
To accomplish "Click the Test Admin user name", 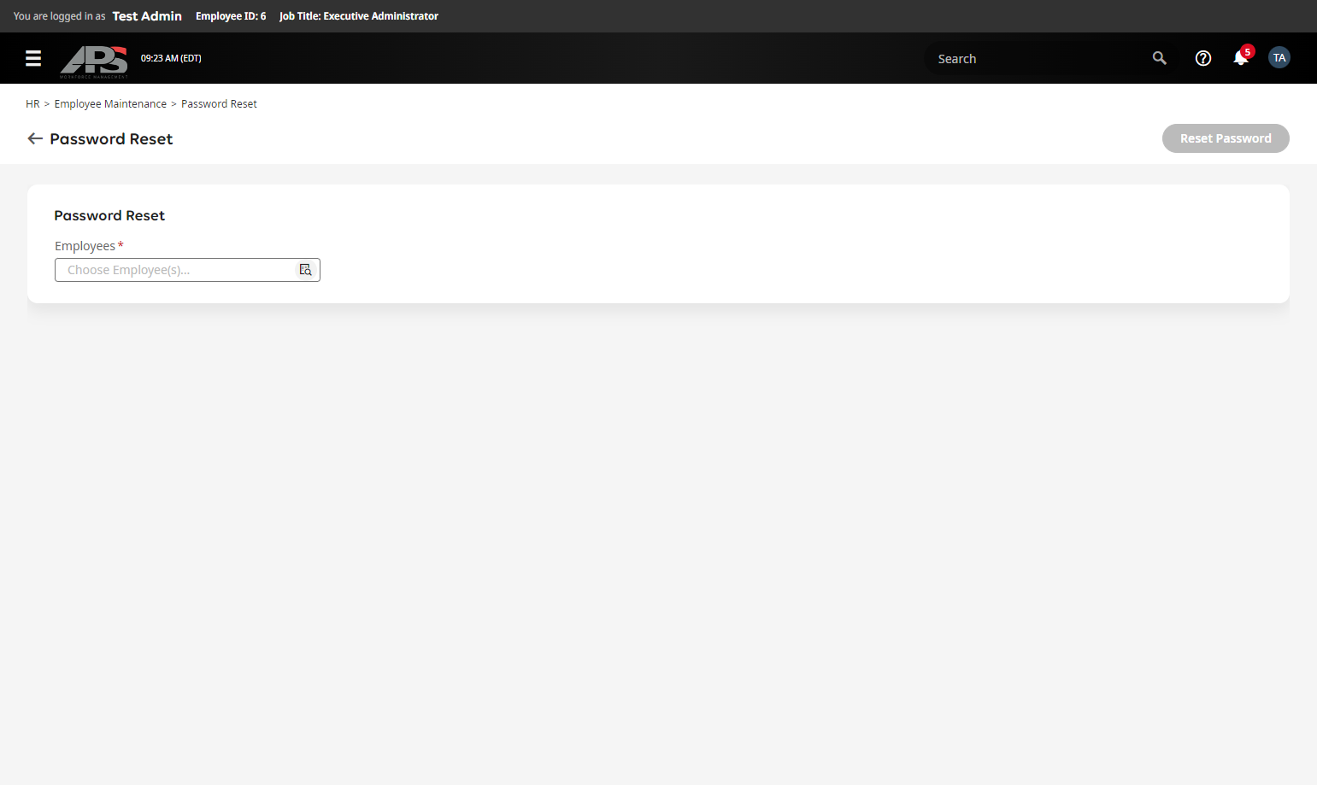I will tap(147, 16).
